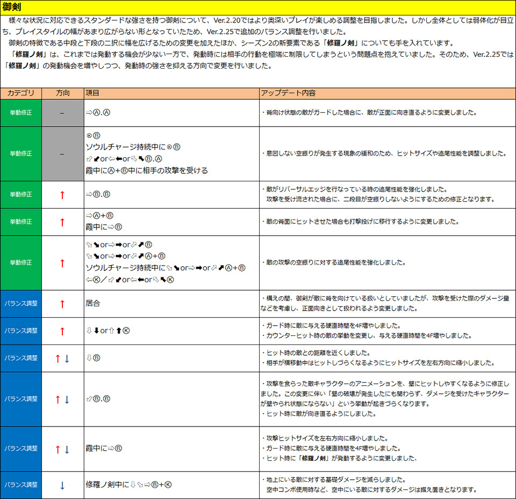The image size is (516, 499).
Task: Click the blue down arrow in the 修羅ノ剣中 row
Action: tap(62, 485)
